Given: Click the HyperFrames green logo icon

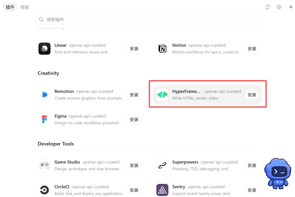Looking at the screenshot, I should (162, 95).
